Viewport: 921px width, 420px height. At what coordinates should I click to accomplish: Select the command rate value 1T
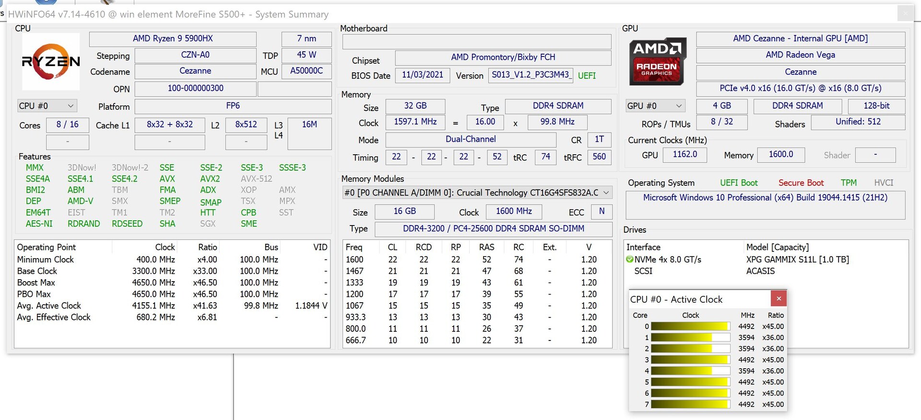pos(600,139)
